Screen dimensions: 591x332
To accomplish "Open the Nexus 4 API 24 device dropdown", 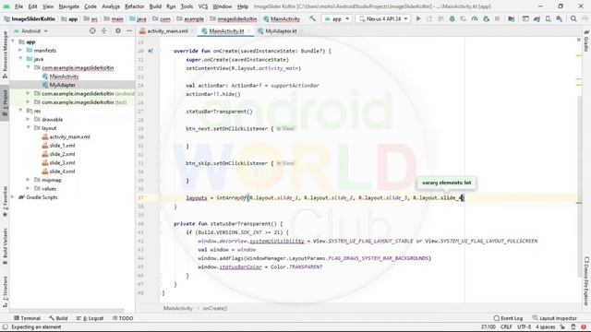I will pos(383,18).
